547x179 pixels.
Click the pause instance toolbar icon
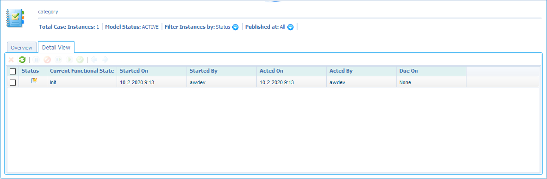(36, 60)
